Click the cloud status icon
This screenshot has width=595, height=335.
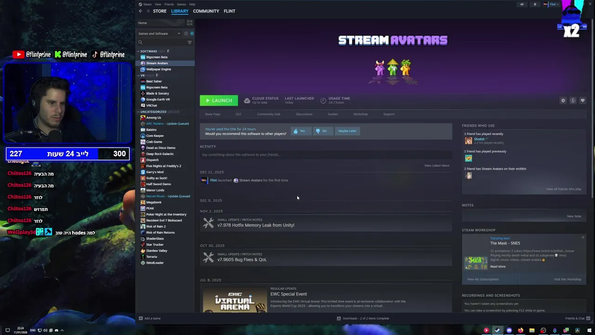247,100
